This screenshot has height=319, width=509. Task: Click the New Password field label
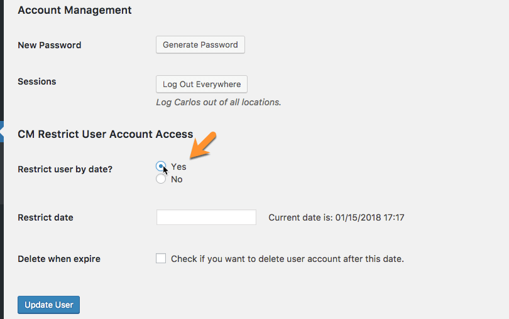pos(49,45)
